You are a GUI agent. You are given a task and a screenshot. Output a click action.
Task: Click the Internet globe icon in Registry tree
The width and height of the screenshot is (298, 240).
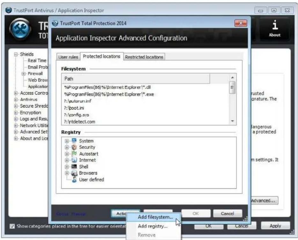(74, 160)
